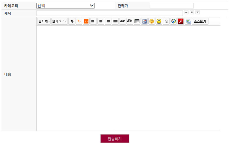Viewport: 230px width, 149px height.
Task: Insert a hyperlink with the chain icon
Action: [122, 21]
